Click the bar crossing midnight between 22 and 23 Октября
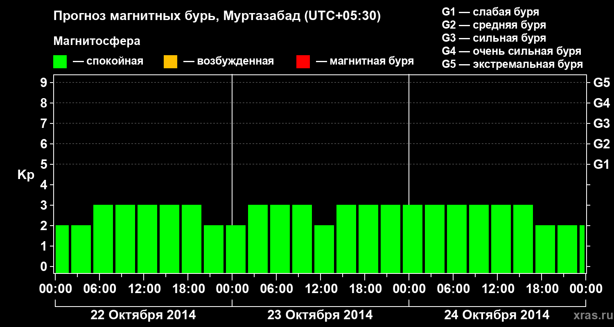This screenshot has height=327, width=614. 236,249
